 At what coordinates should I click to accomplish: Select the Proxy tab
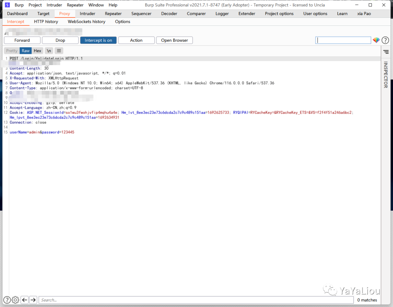pyautogui.click(x=64, y=13)
